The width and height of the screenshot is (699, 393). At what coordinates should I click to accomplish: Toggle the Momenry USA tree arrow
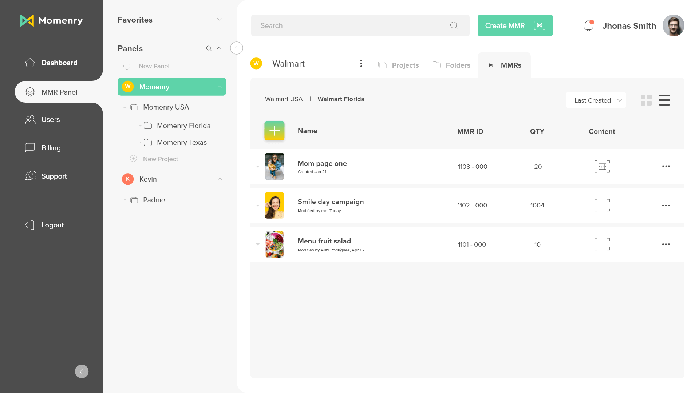tap(125, 107)
